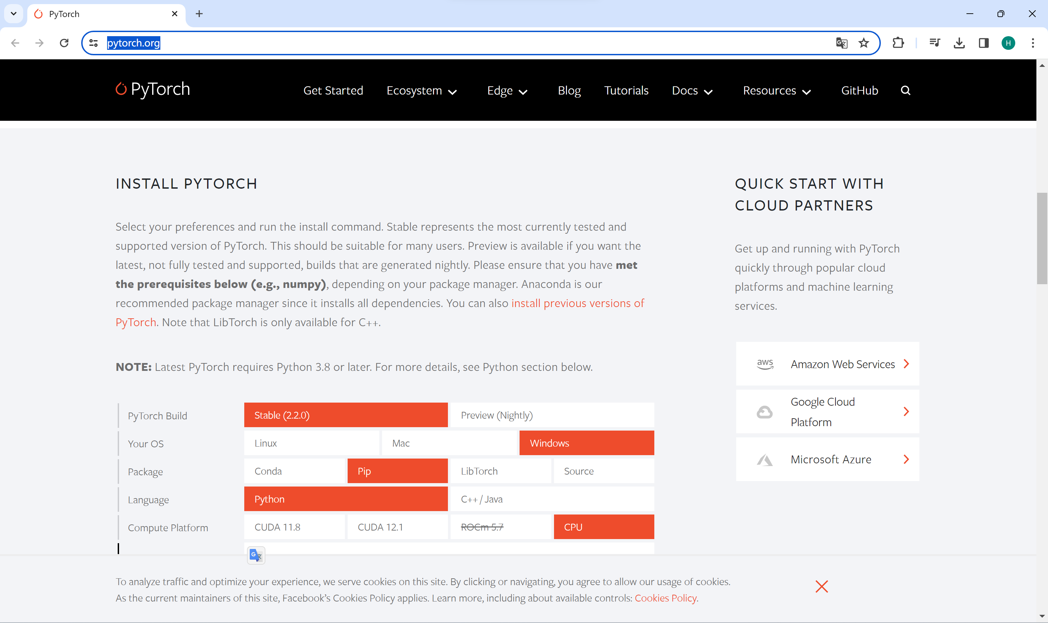Open the site search magnifier icon
The image size is (1048, 623).
(905, 90)
